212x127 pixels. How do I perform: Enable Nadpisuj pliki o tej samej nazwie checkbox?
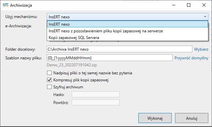pos(49,73)
